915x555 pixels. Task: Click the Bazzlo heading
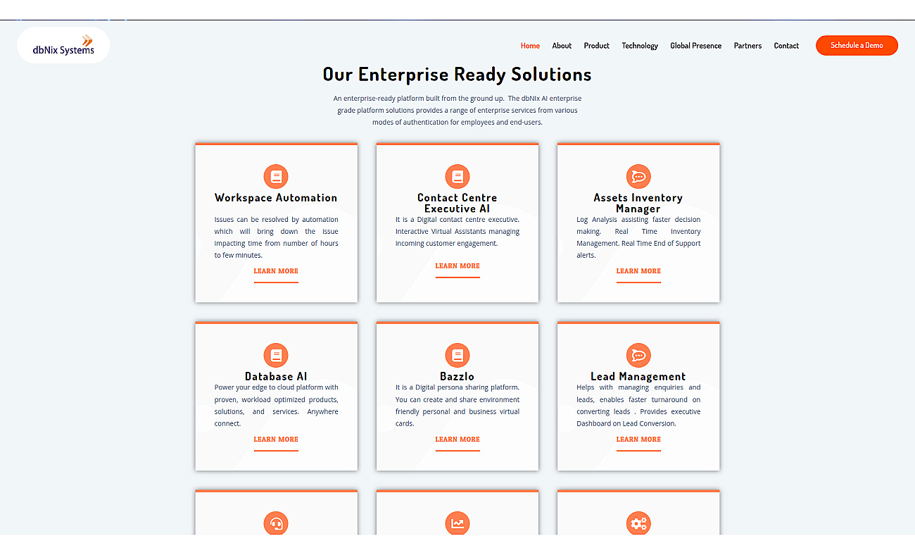458,377
